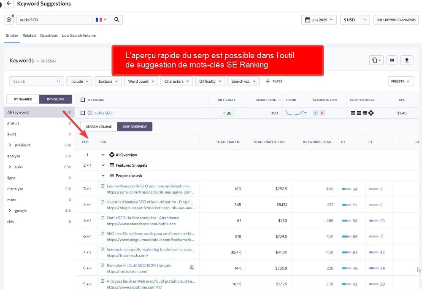Open the Exclude filter dropdown
This screenshot has height=289, width=422.
pos(108,81)
